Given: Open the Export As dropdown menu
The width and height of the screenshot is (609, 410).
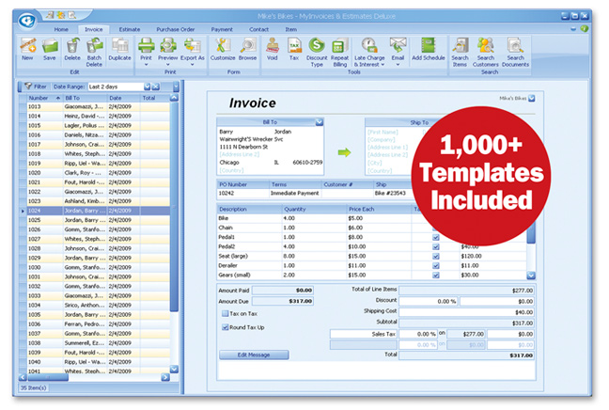Looking at the screenshot, I should 193,48.
